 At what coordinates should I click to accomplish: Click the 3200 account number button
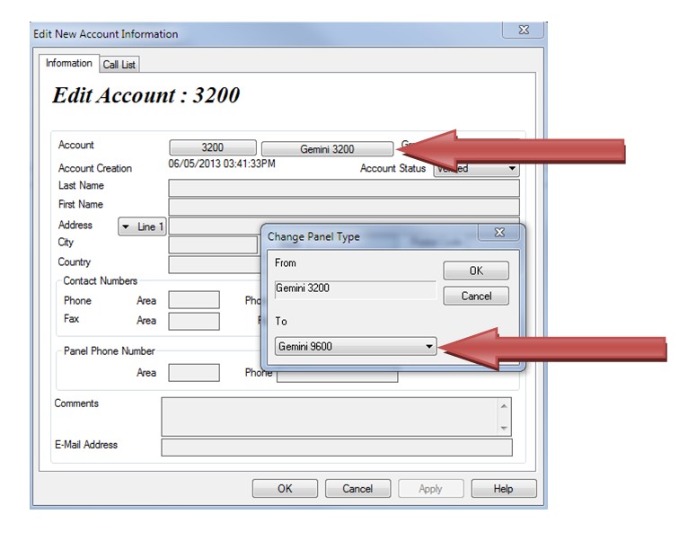pos(212,148)
